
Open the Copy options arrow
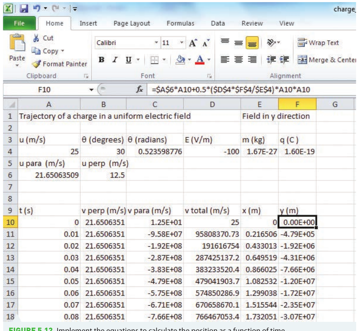[62, 51]
